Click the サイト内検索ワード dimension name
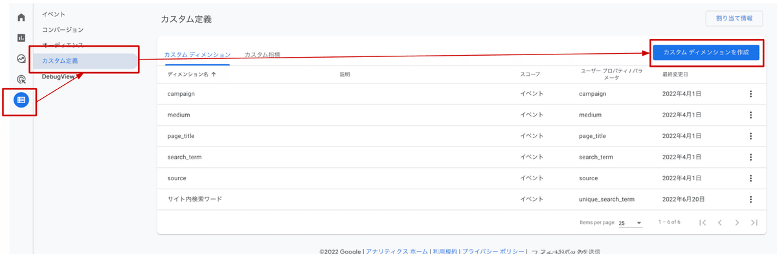The width and height of the screenshot is (777, 254). [194, 200]
